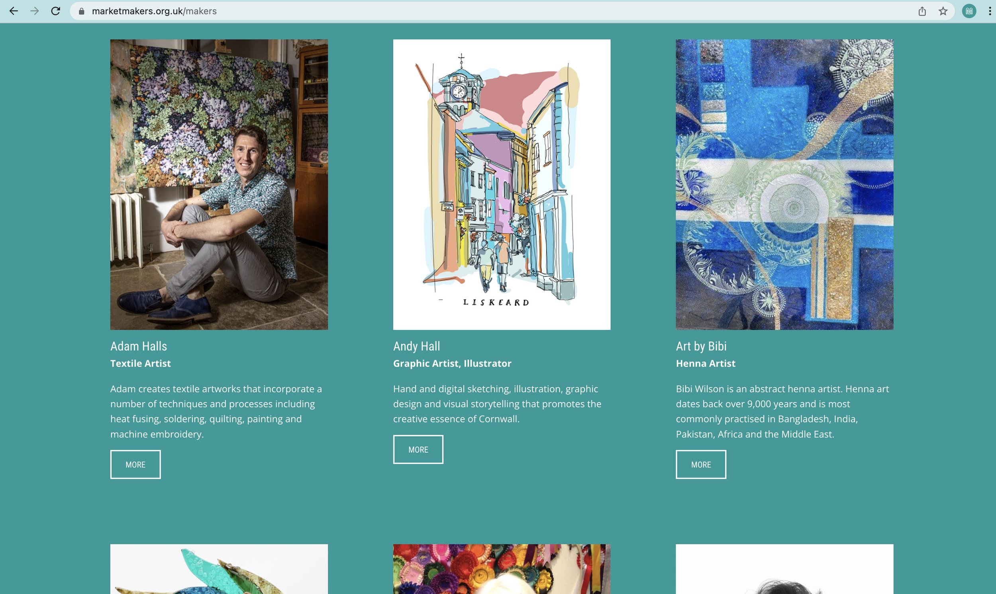Click the Andy Hall name heading
Viewport: 996px width, 594px height.
pos(416,346)
